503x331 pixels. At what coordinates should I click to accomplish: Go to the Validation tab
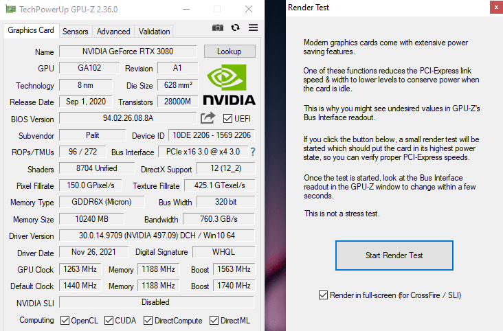point(155,32)
